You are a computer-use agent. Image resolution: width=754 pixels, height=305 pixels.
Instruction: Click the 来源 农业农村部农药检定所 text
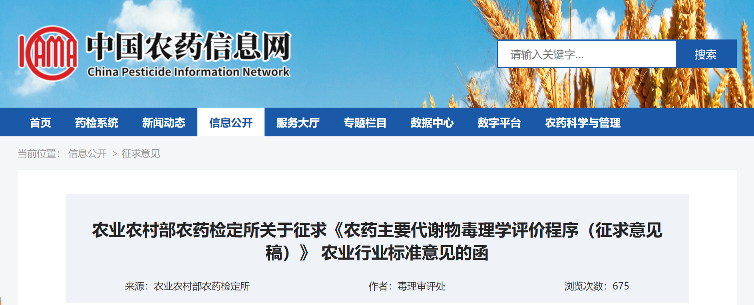tap(187, 286)
